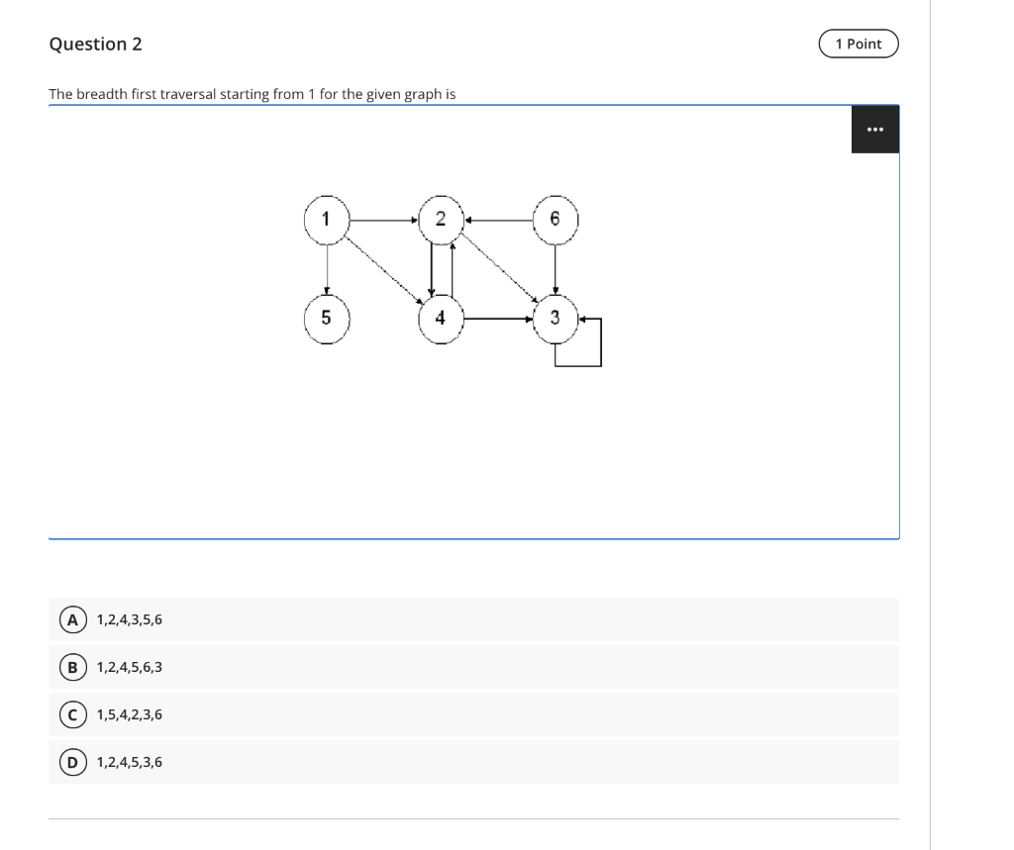1014x850 pixels.
Task: Click the Question 2 heading
Action: point(96,44)
